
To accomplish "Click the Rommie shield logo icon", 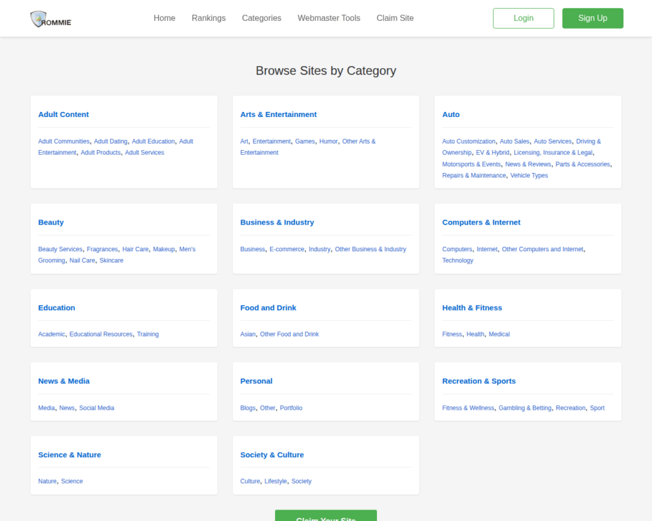I will [x=39, y=19].
